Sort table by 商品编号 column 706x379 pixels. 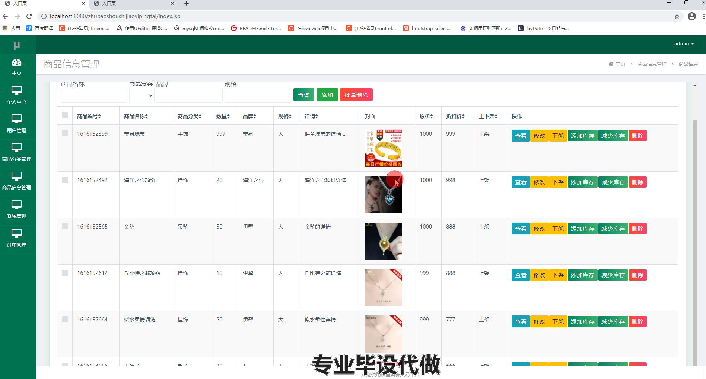[x=89, y=116]
